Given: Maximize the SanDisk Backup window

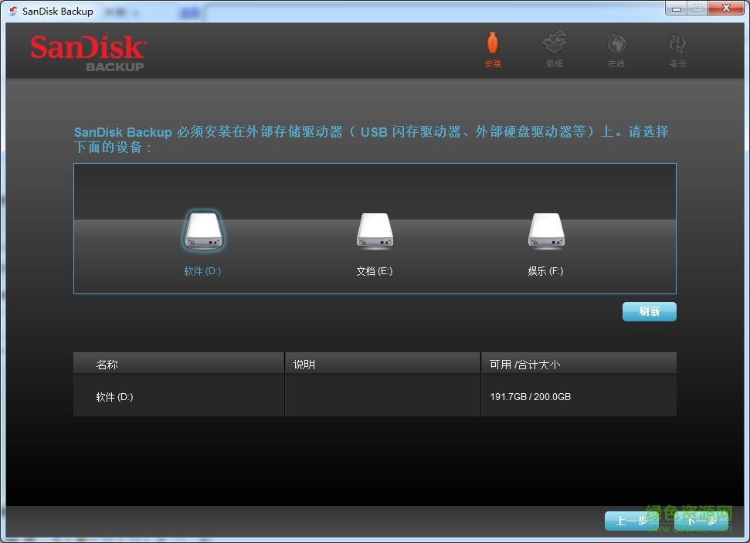Looking at the screenshot, I should tap(699, 8).
